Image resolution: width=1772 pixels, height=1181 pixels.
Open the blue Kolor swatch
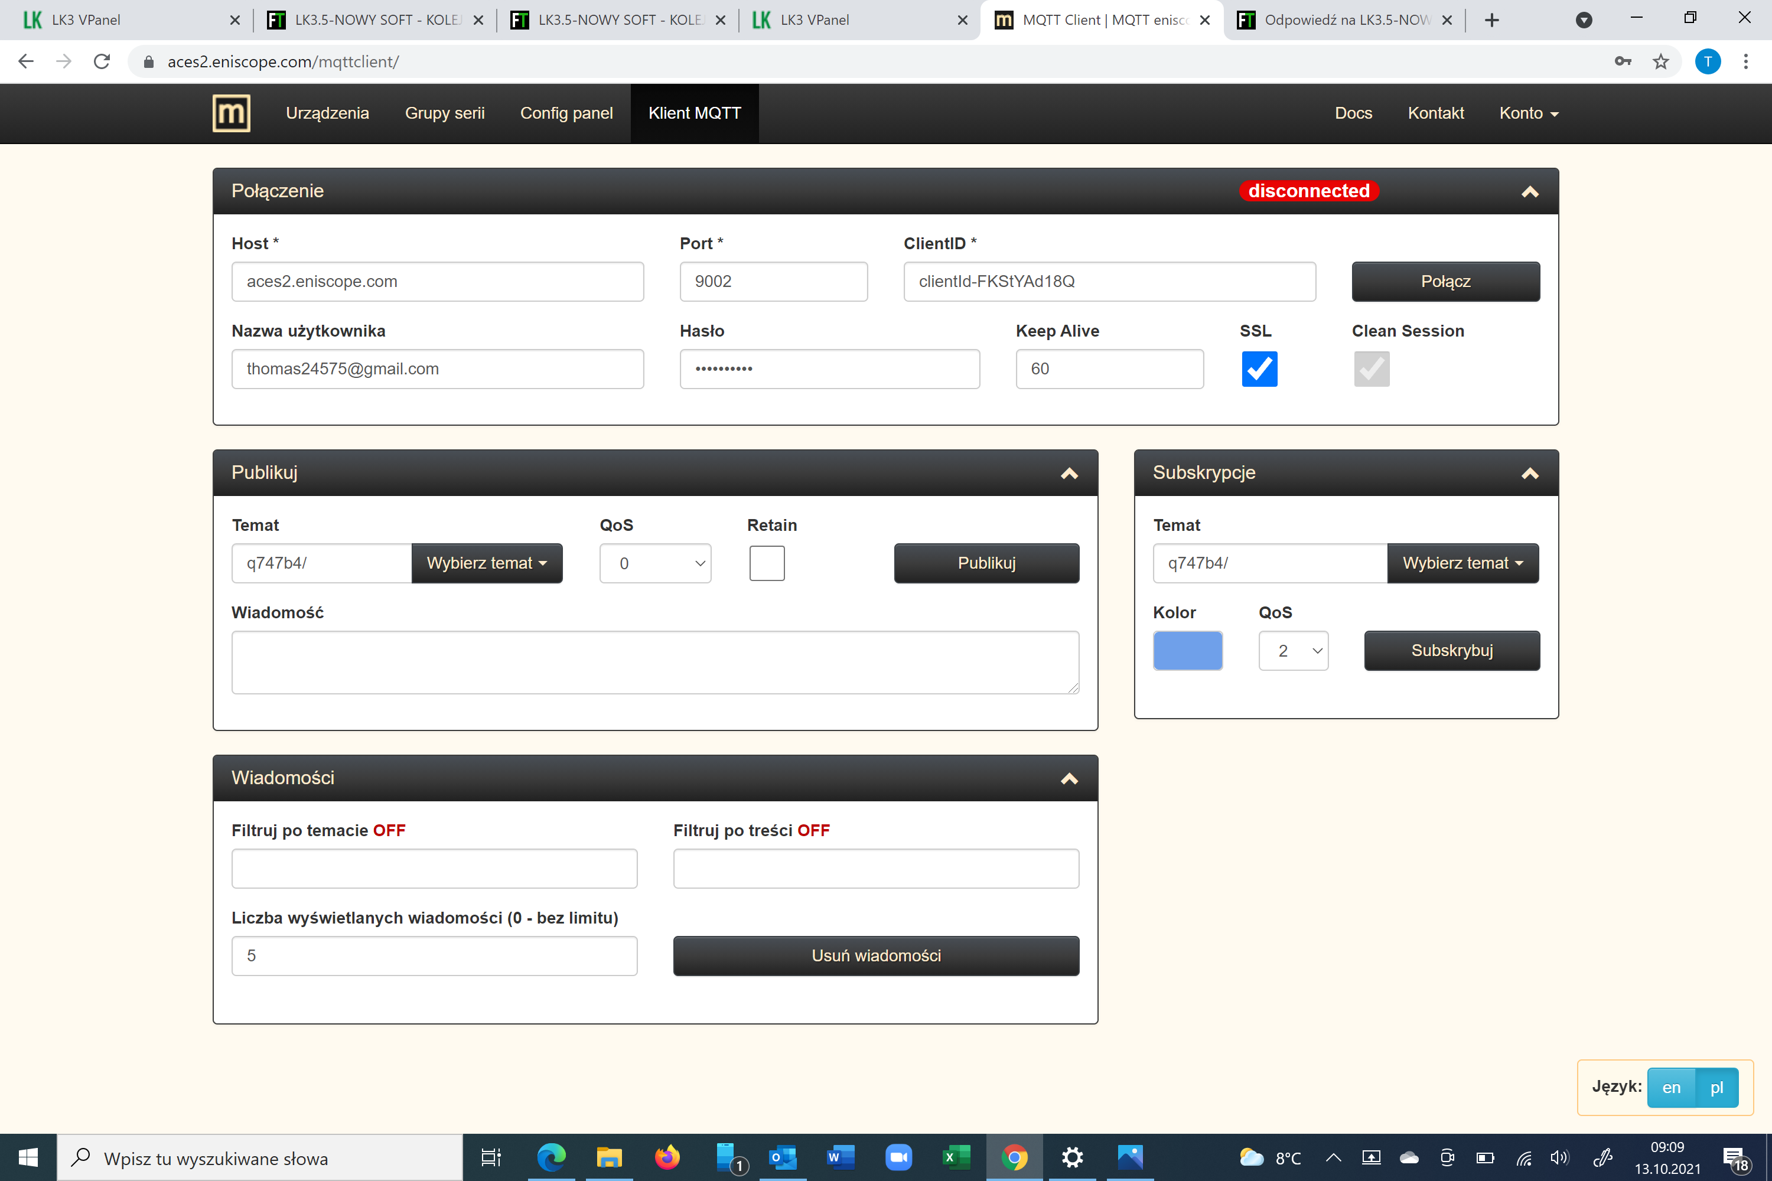coord(1187,651)
